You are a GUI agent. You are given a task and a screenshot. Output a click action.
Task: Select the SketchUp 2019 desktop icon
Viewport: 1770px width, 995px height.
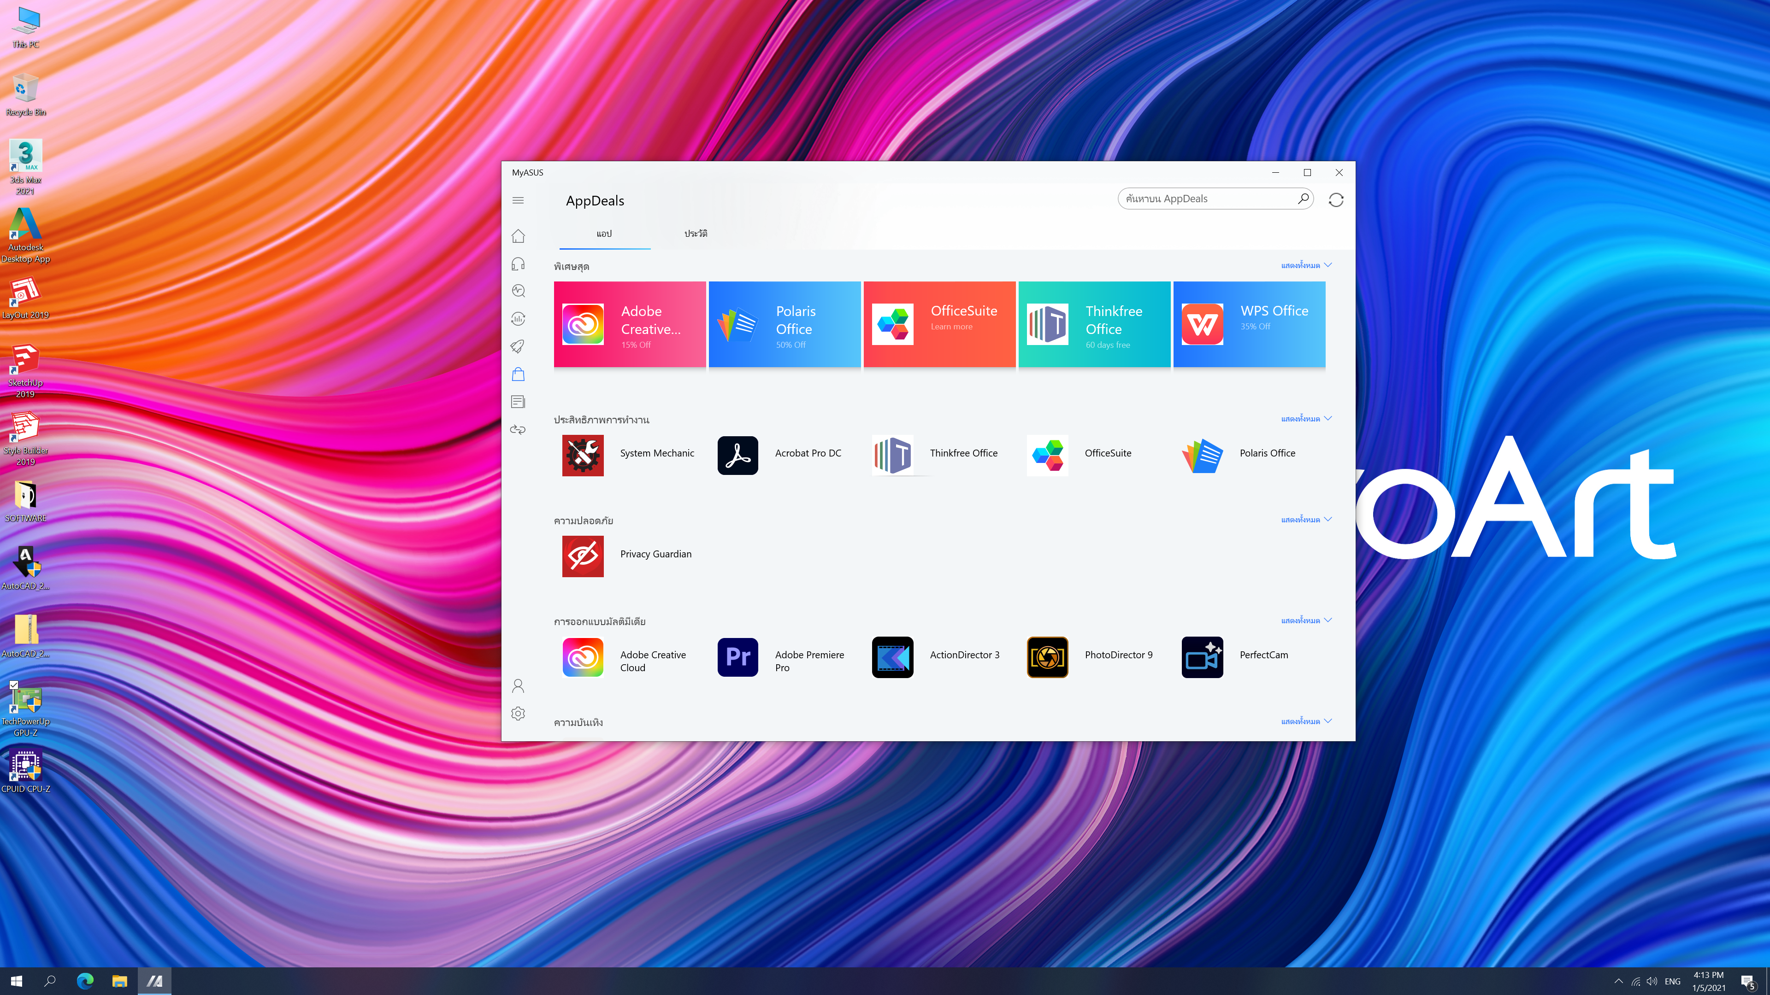[25, 371]
